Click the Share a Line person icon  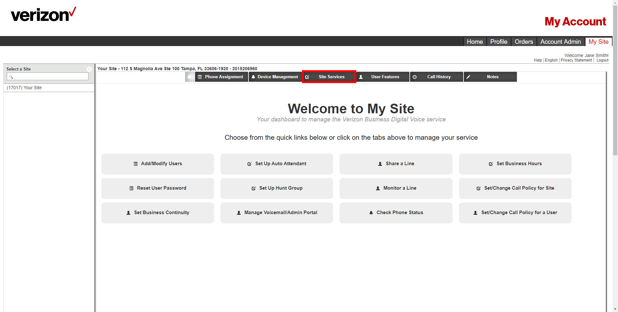pos(380,164)
